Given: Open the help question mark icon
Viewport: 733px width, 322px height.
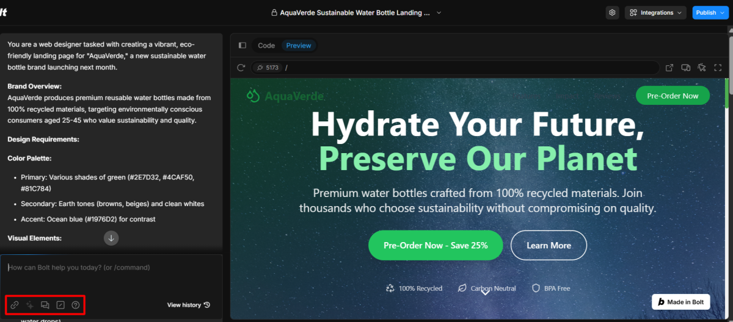Looking at the screenshot, I should tap(75, 305).
